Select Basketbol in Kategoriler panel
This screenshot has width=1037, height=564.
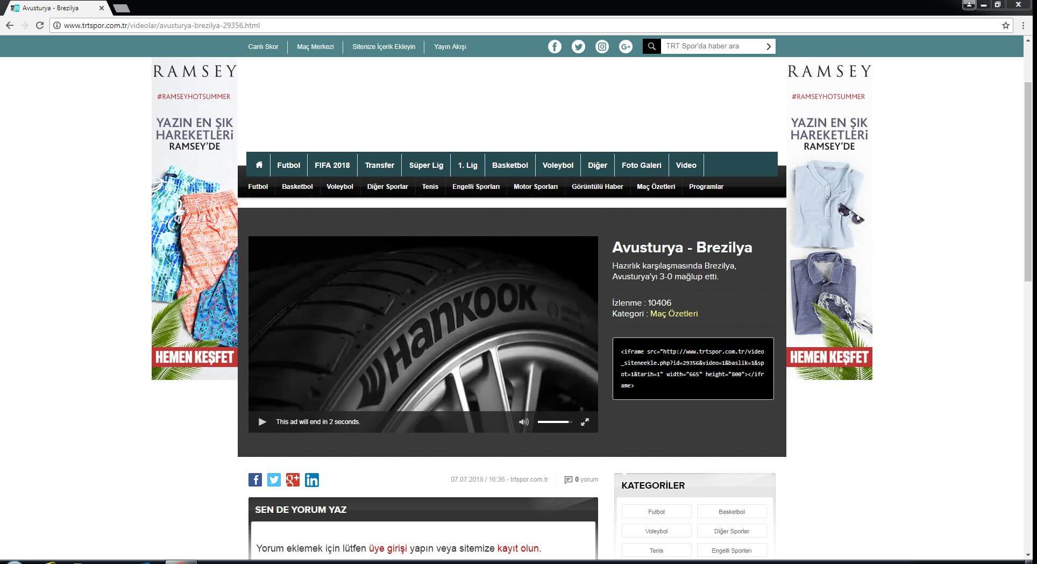coord(731,512)
